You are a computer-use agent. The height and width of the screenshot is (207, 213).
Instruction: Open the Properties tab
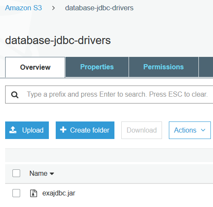[x=97, y=67]
